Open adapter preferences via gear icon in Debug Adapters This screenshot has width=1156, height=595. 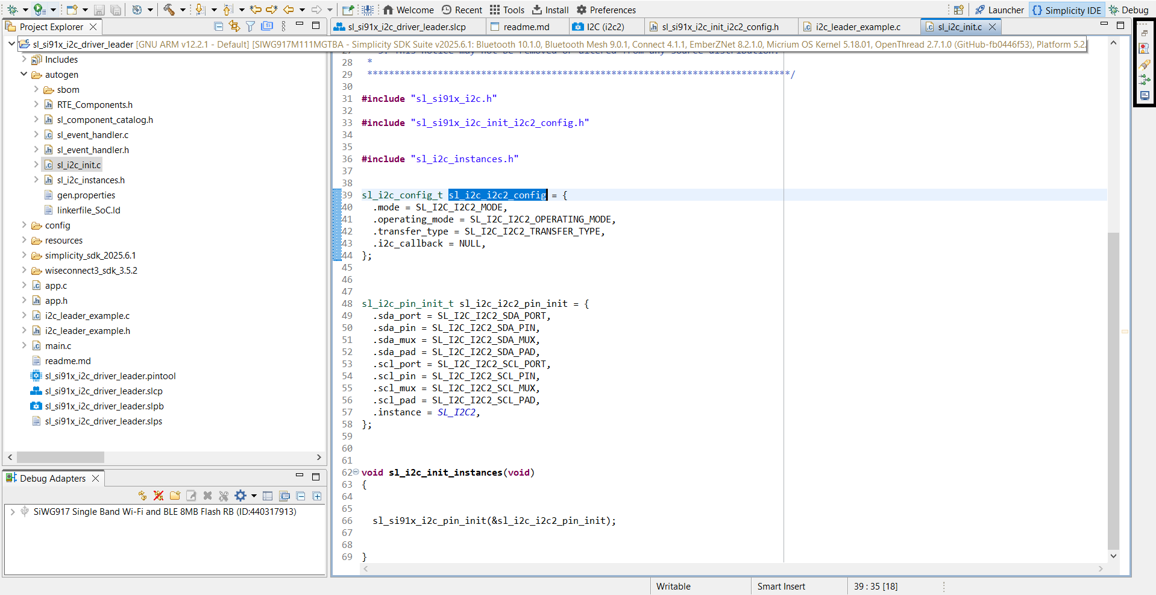pos(240,496)
